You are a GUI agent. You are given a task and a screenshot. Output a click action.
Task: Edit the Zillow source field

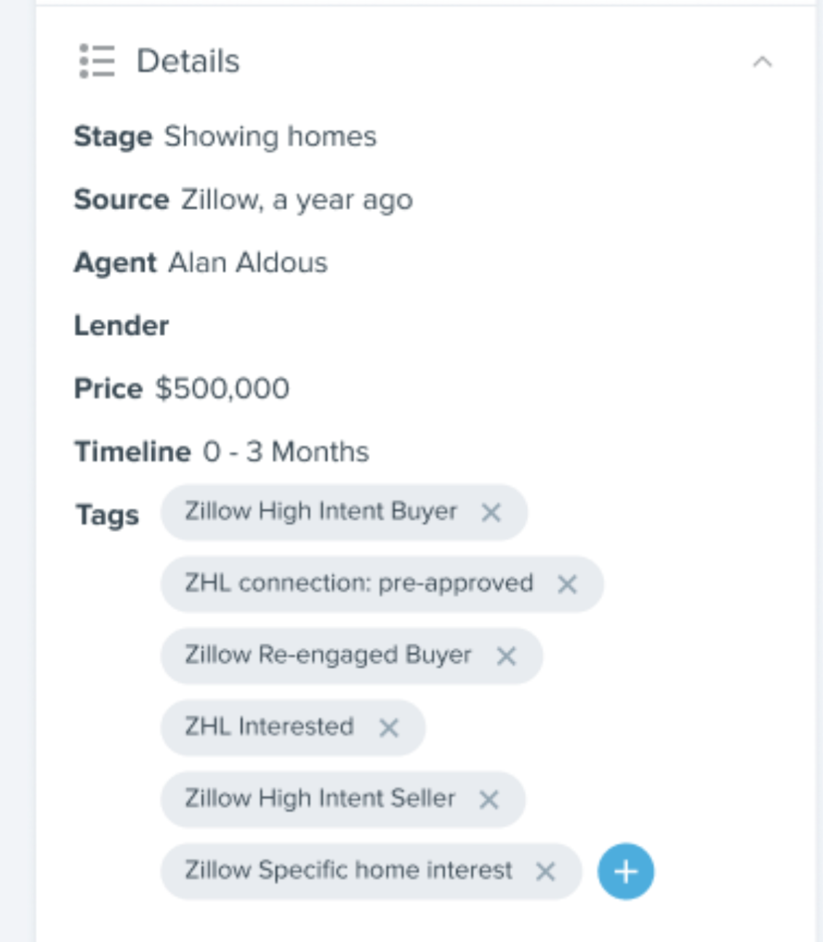297,200
